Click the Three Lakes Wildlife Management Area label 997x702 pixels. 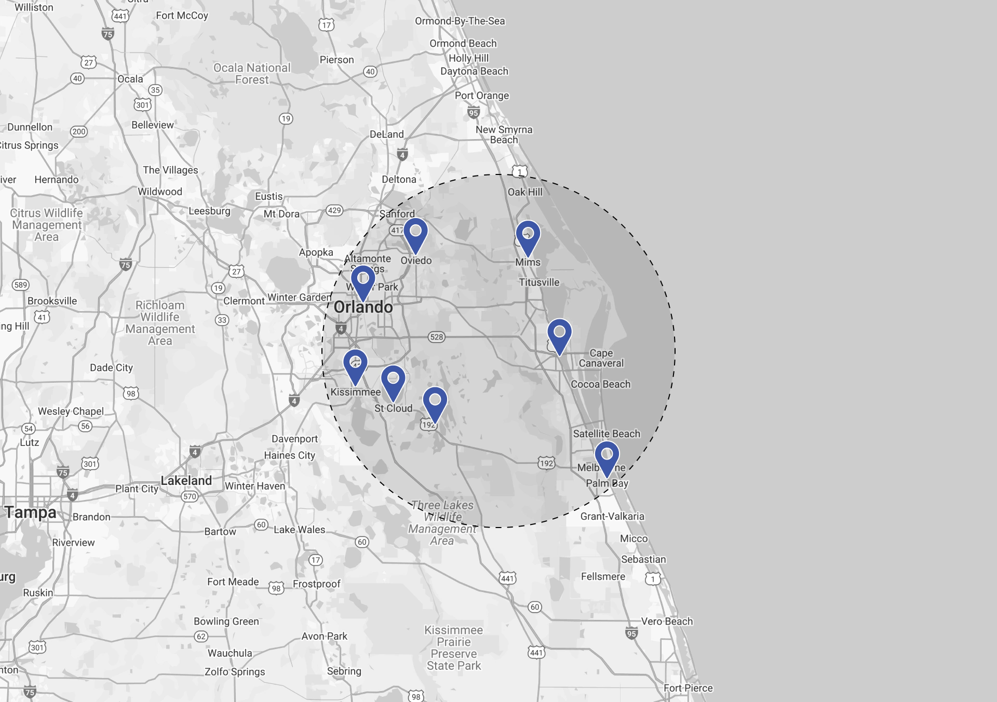pos(442,523)
